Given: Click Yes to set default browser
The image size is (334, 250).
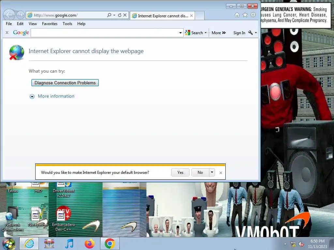Looking at the screenshot, I should coord(180,172).
